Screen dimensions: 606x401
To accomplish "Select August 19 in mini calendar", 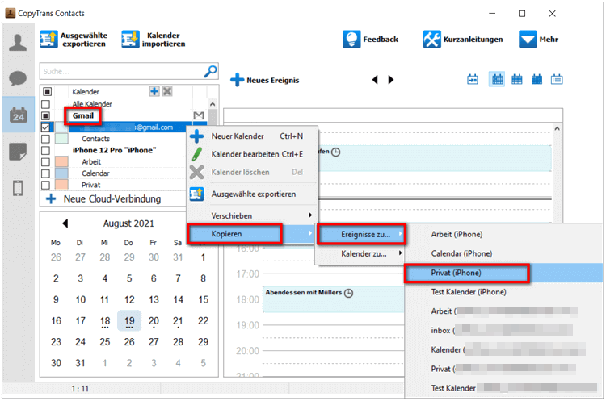I will click(x=129, y=321).
